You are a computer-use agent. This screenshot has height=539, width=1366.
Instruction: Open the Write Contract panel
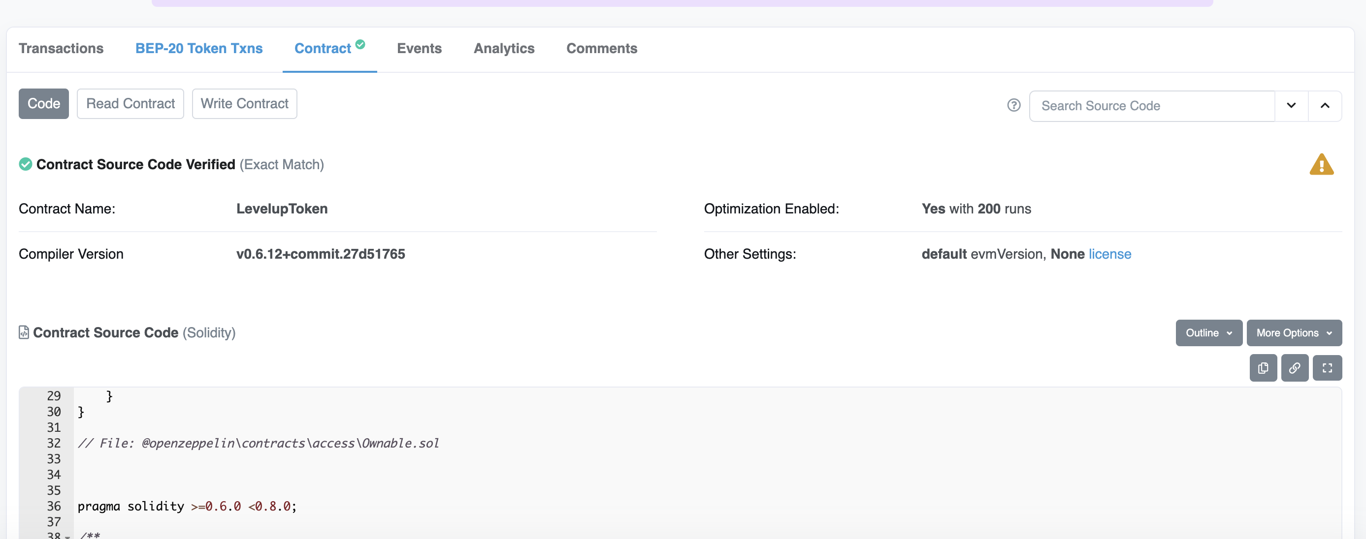click(x=244, y=103)
